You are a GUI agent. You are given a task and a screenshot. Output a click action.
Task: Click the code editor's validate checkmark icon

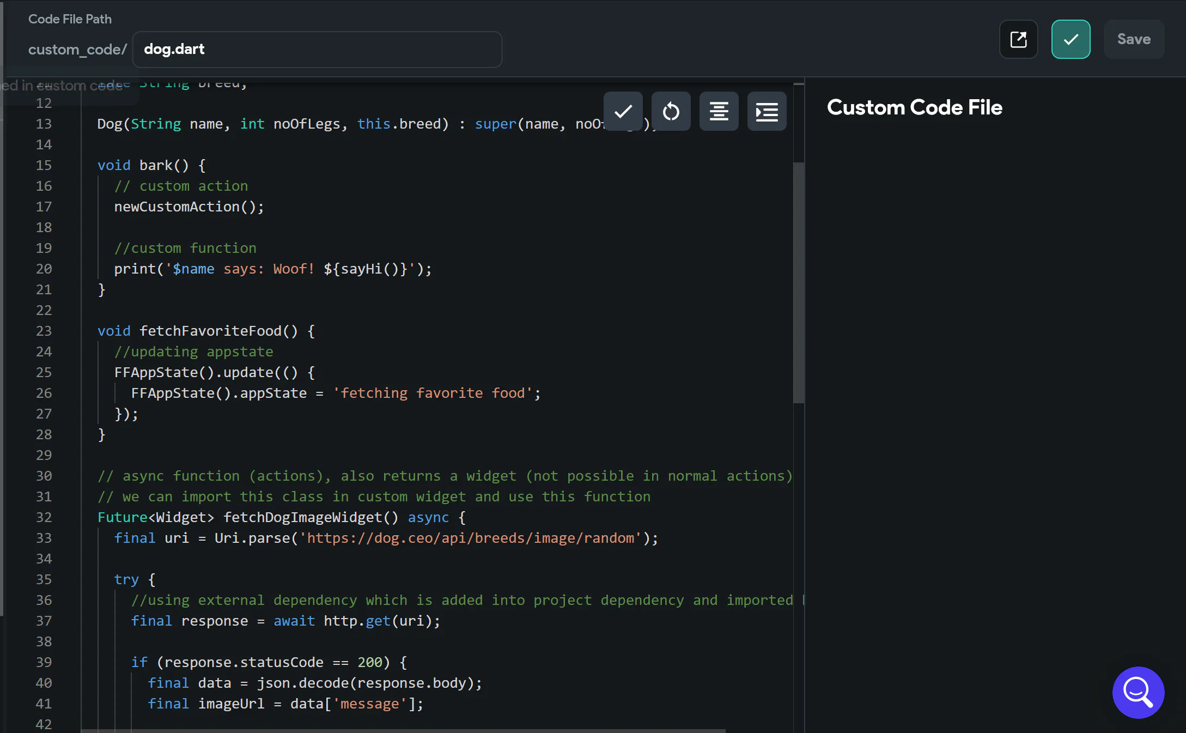coord(623,112)
